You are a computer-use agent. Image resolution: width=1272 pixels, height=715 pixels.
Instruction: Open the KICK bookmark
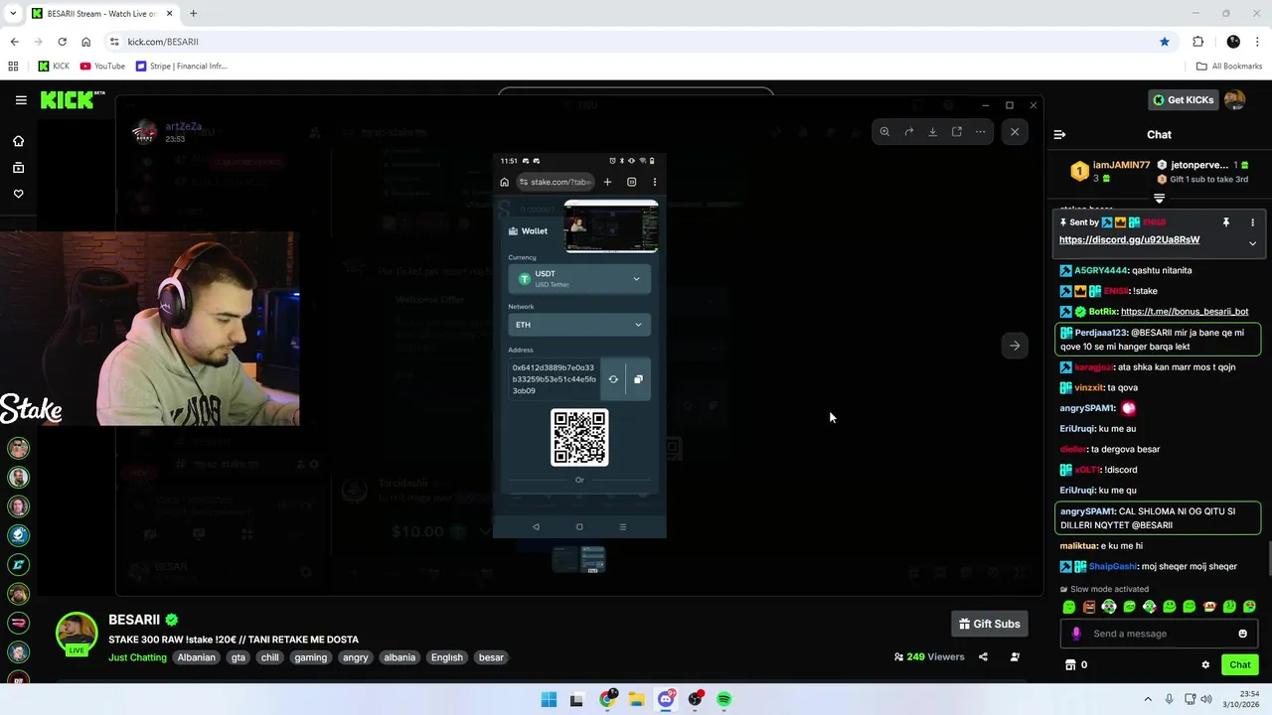click(x=54, y=67)
